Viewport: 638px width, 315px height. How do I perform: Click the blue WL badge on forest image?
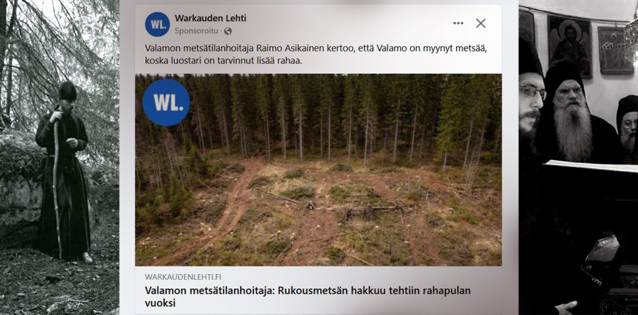[166, 102]
